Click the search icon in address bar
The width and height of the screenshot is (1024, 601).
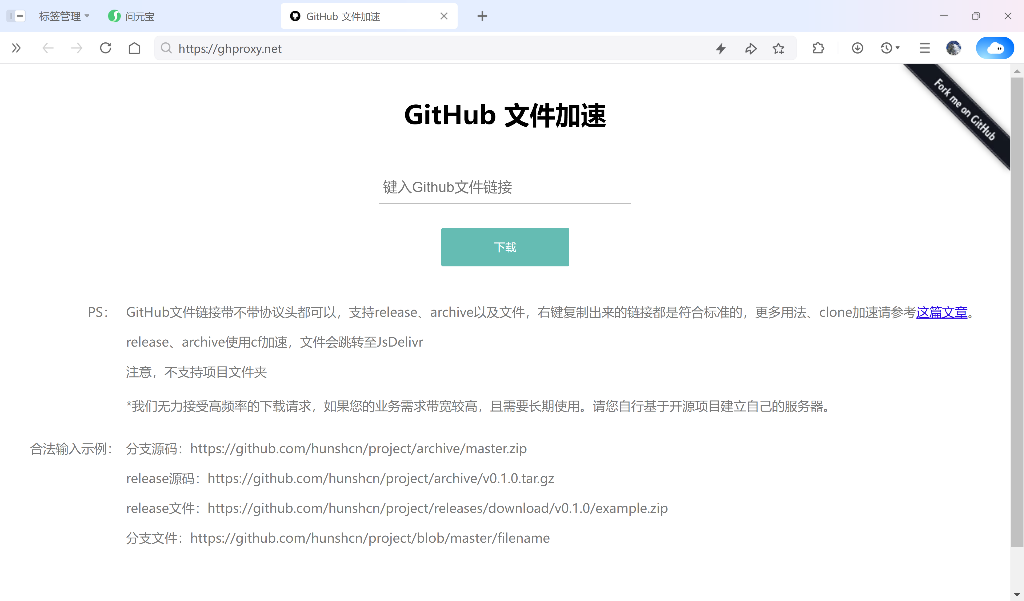coord(166,48)
